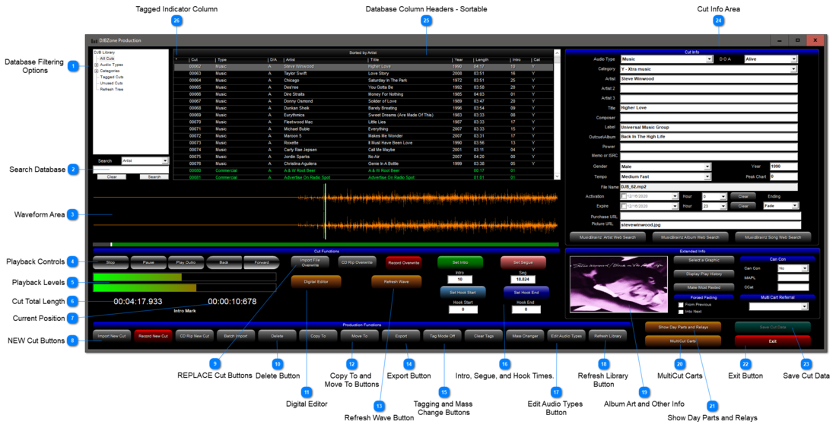Select Tagged Cuts filter in tree
The height and width of the screenshot is (428, 836).
point(111,77)
